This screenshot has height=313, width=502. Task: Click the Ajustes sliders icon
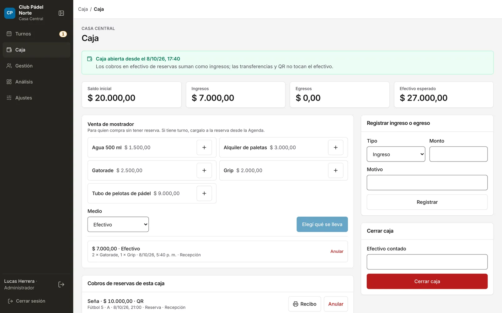(x=9, y=98)
